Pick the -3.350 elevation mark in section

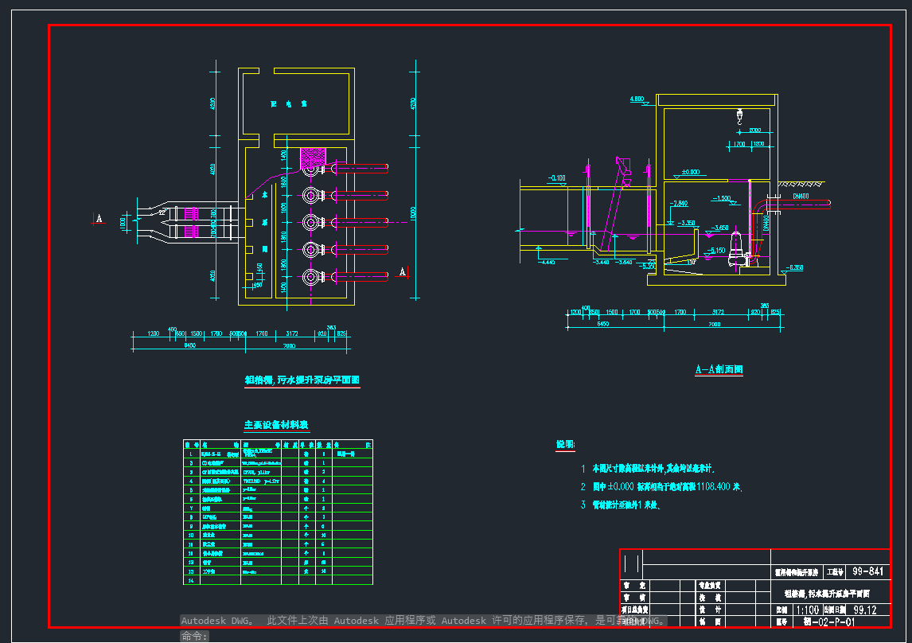tap(686, 224)
